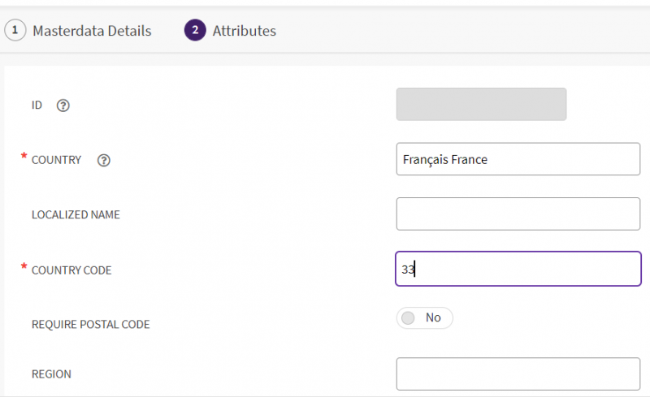
Task: Click the COUNTRY CODE label
Action: tap(71, 270)
